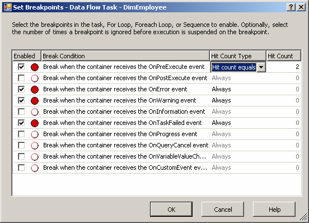Click the hollow breakpoint icon for OnInformation
Viewport: 309px width, 223px height.
[35, 112]
